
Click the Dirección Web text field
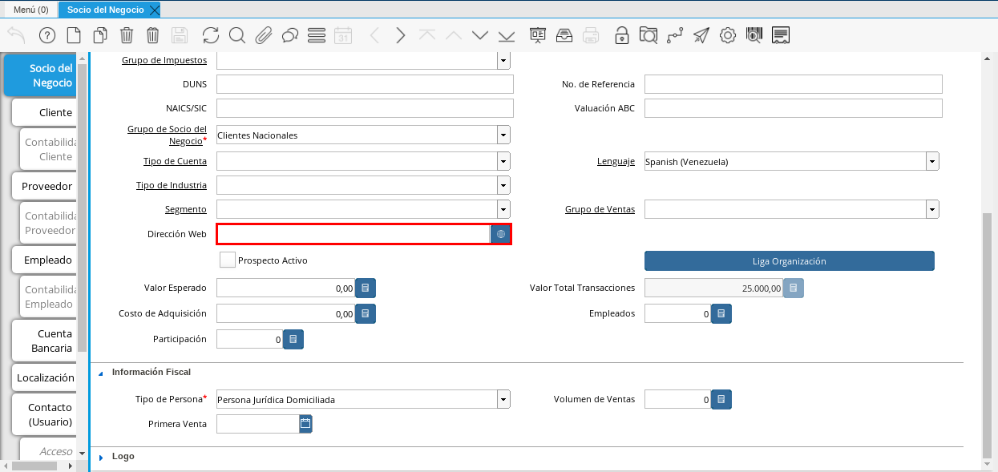(x=353, y=234)
